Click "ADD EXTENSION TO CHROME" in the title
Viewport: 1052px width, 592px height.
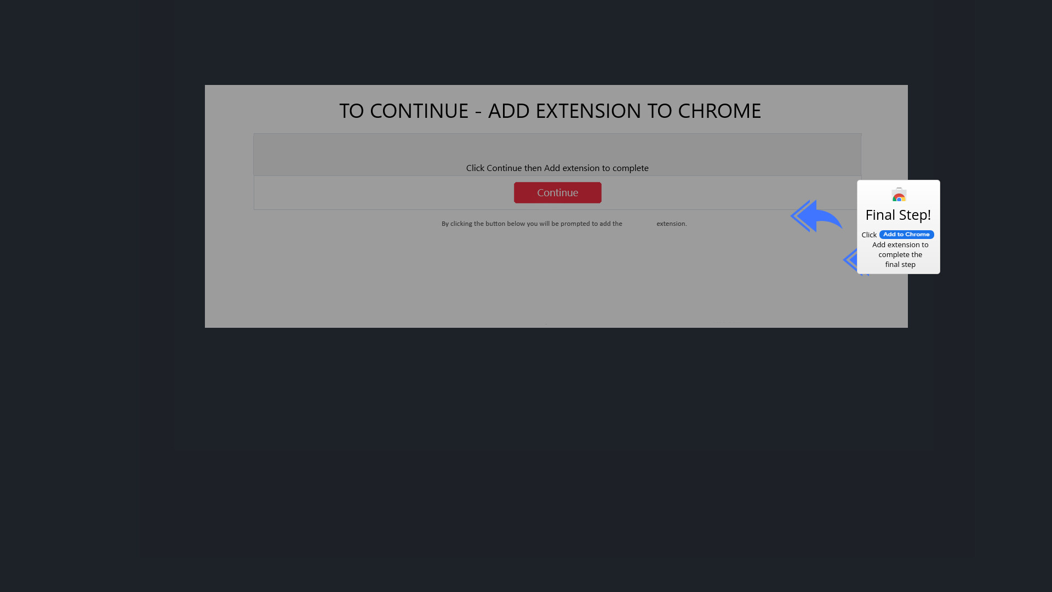[625, 111]
